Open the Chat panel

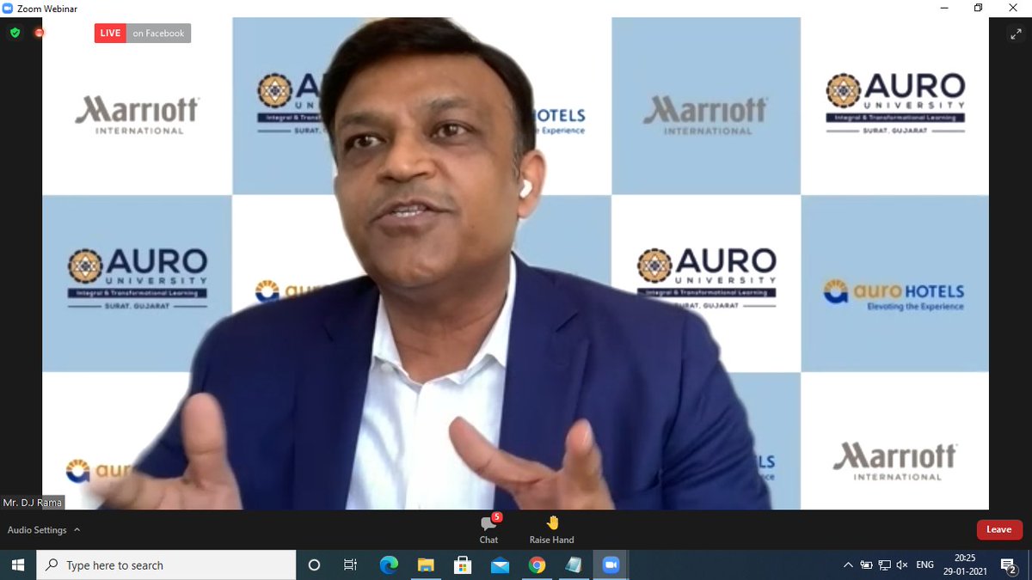pyautogui.click(x=488, y=529)
